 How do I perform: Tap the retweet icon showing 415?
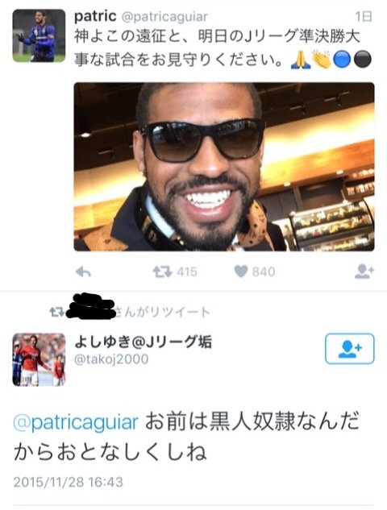(162, 272)
